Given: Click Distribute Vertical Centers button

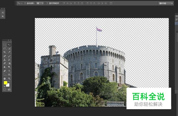Looking at the screenshot, I should pyautogui.click(x=91, y=3).
